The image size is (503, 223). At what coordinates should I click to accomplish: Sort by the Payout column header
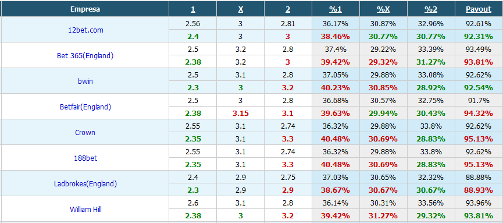479,9
